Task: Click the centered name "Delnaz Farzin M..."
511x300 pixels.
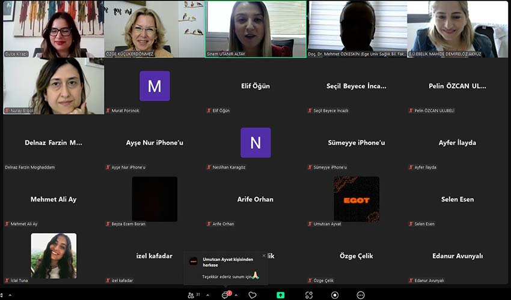Action: click(x=54, y=143)
